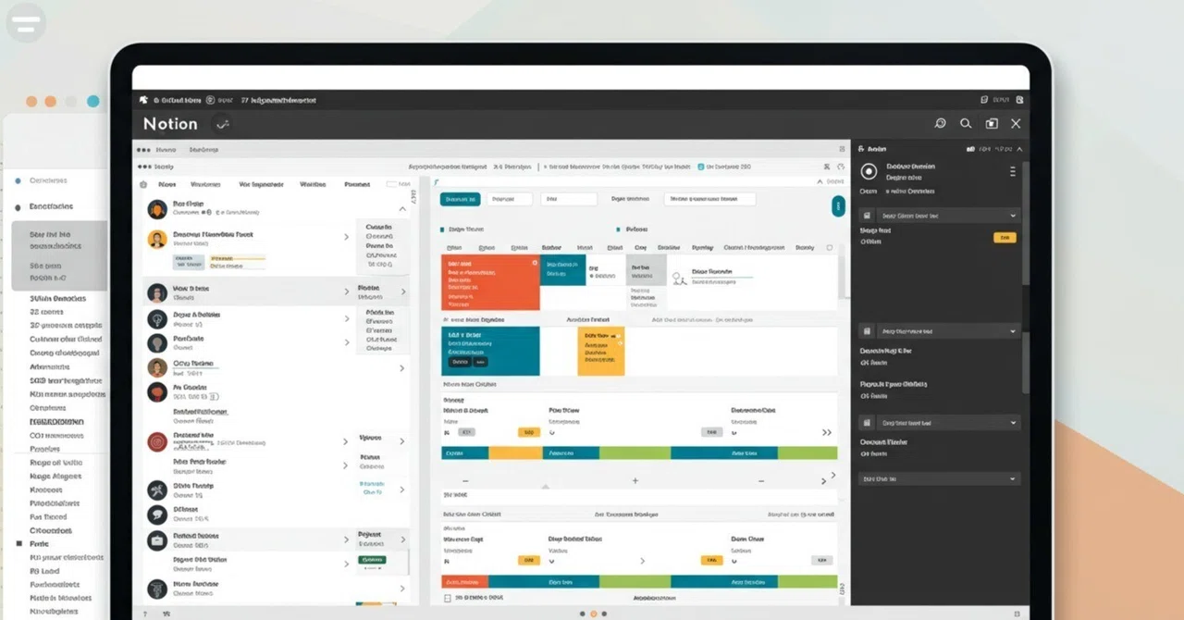
Task: Click the circled icon in the top dark bar
Action: pyautogui.click(x=210, y=99)
